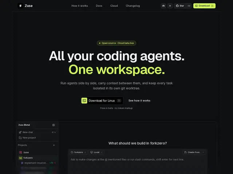Click the monitor icon in Local dropdown
233x174 pixels.
(x=91, y=152)
